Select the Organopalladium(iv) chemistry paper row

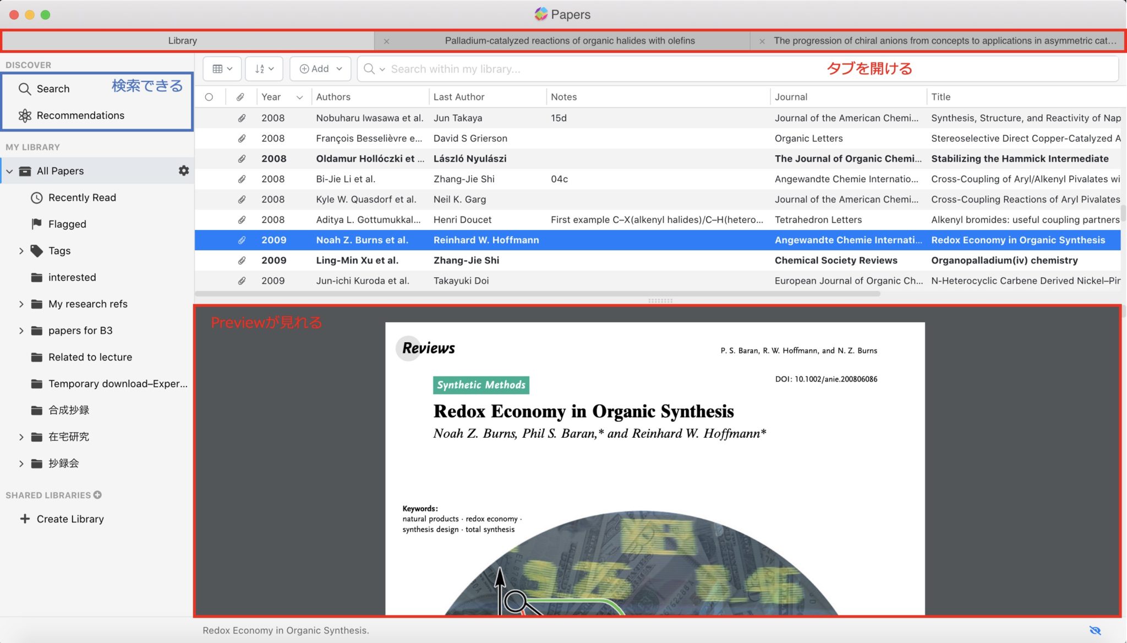(658, 260)
